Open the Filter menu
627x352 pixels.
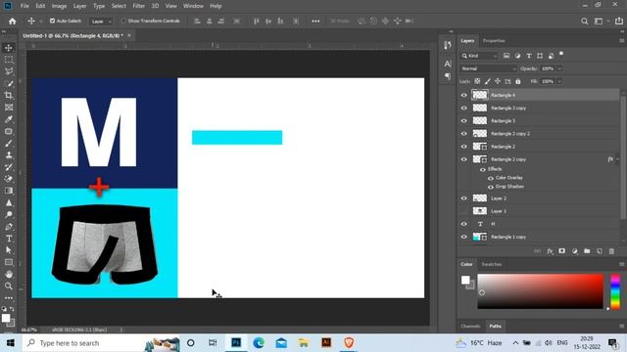click(139, 6)
